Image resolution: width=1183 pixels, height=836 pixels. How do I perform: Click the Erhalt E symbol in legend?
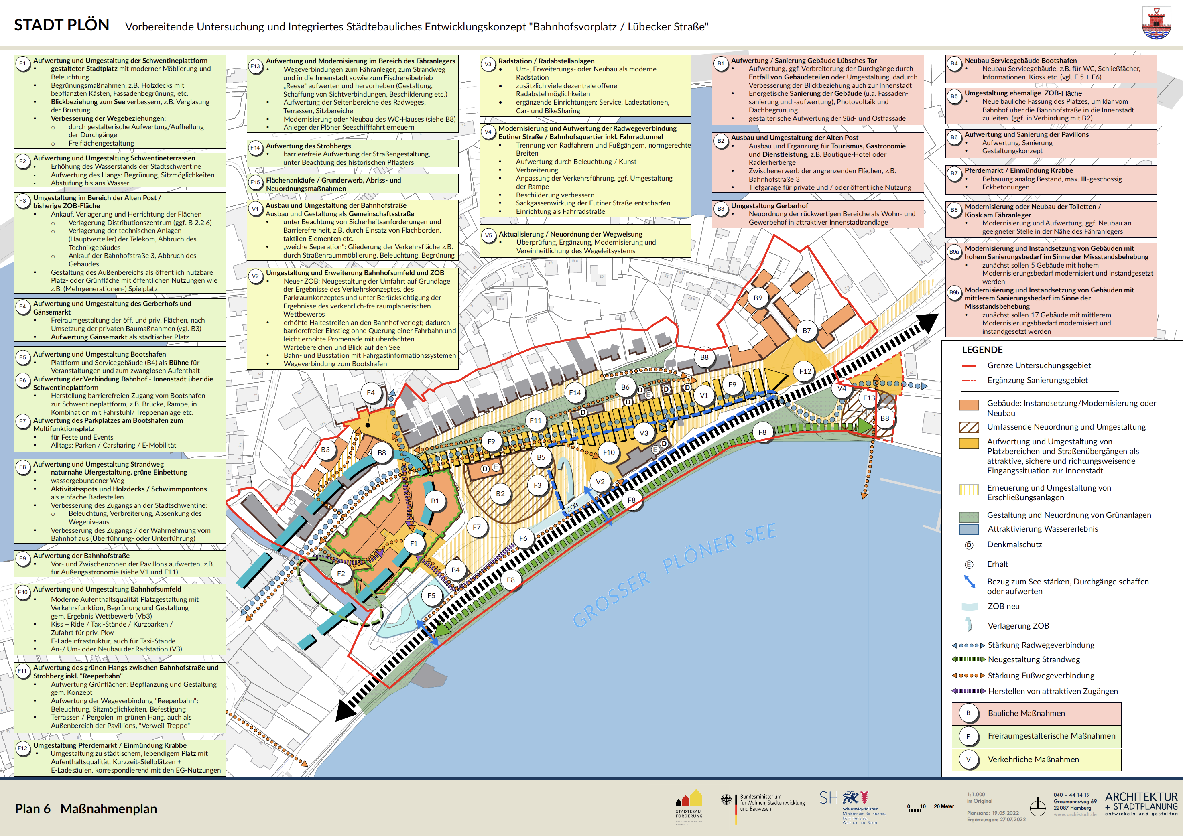(x=969, y=564)
